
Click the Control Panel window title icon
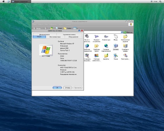point(33,21)
